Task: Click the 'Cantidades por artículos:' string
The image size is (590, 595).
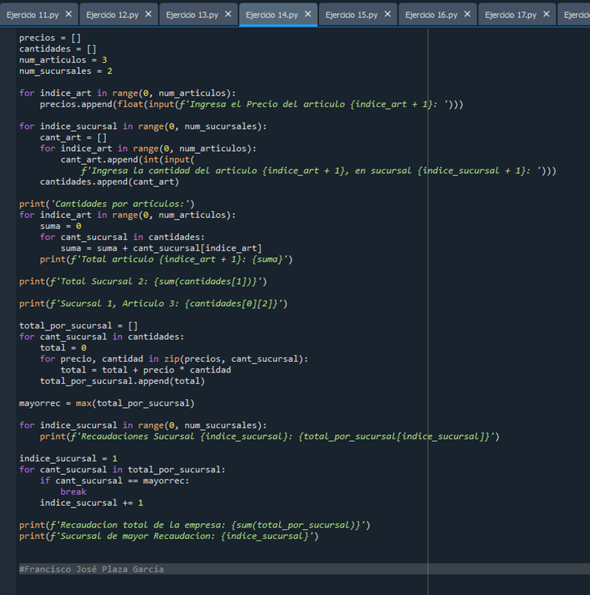Action: coord(120,204)
